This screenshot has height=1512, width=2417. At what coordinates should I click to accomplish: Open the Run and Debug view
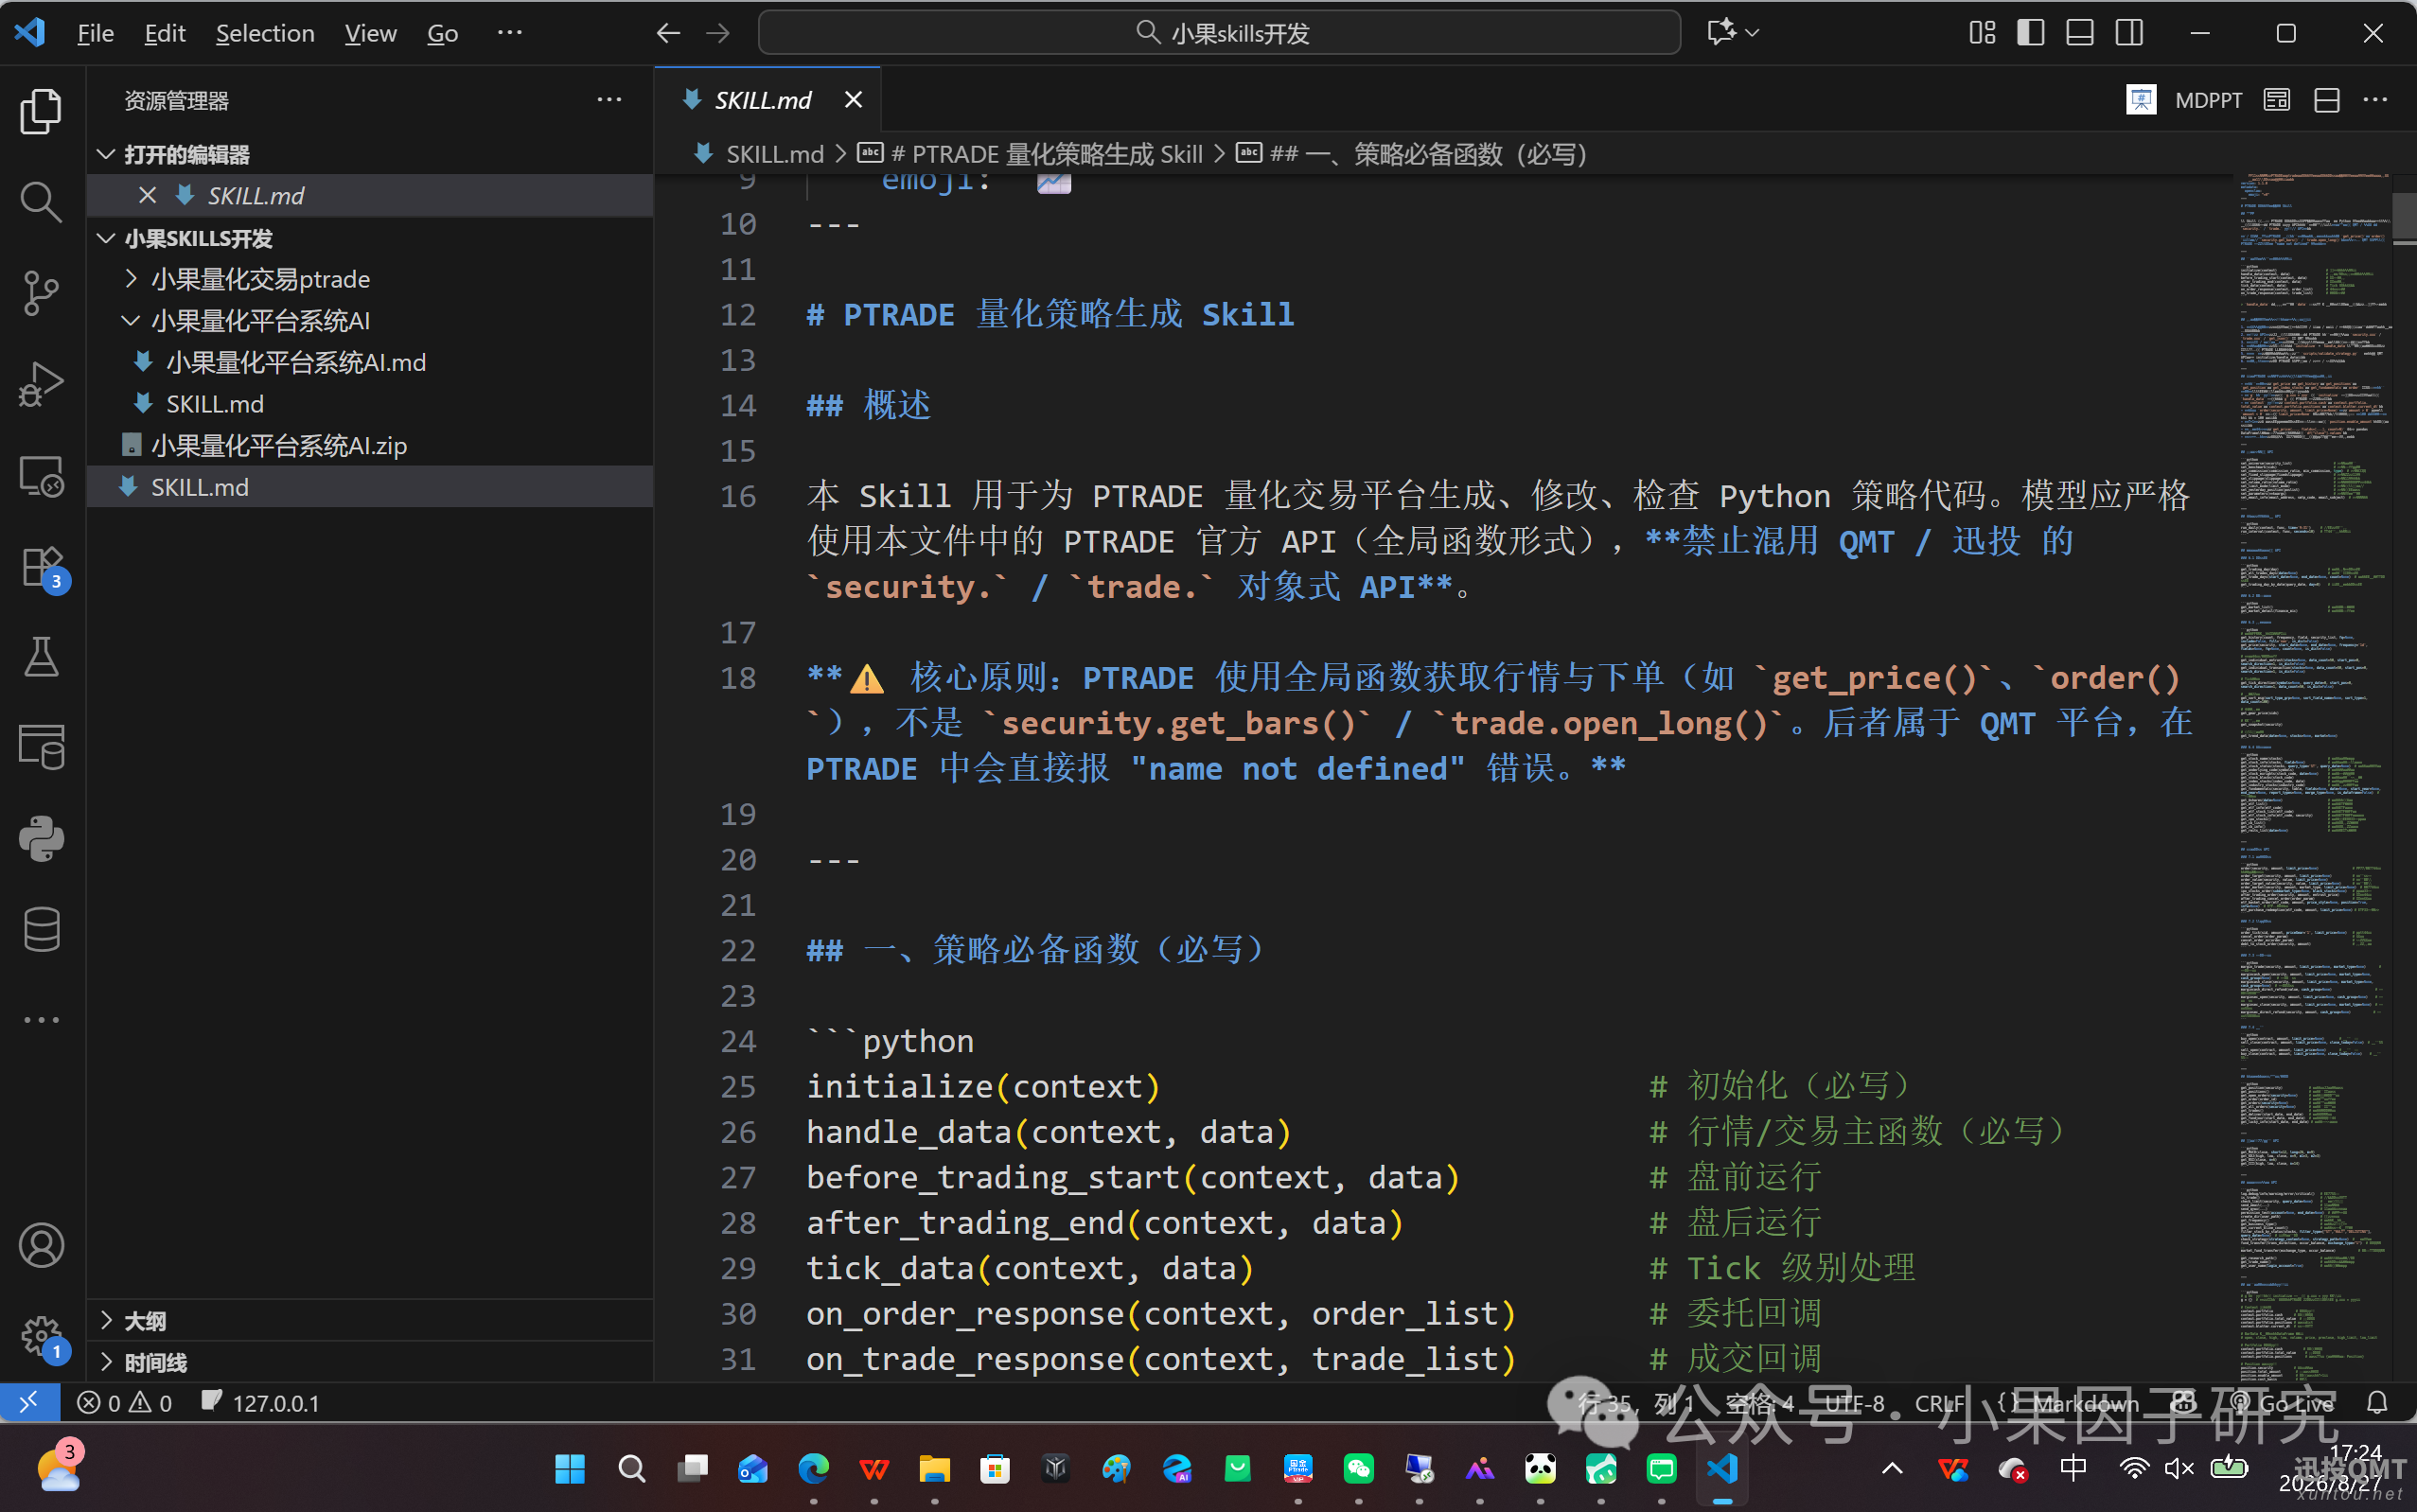coord(41,384)
